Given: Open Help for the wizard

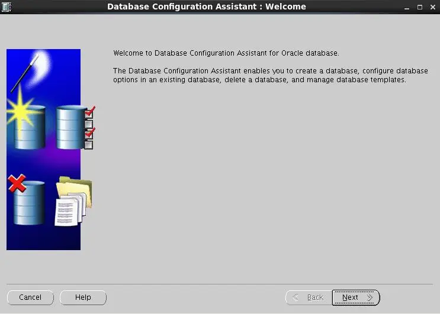Looking at the screenshot, I should (x=83, y=297).
